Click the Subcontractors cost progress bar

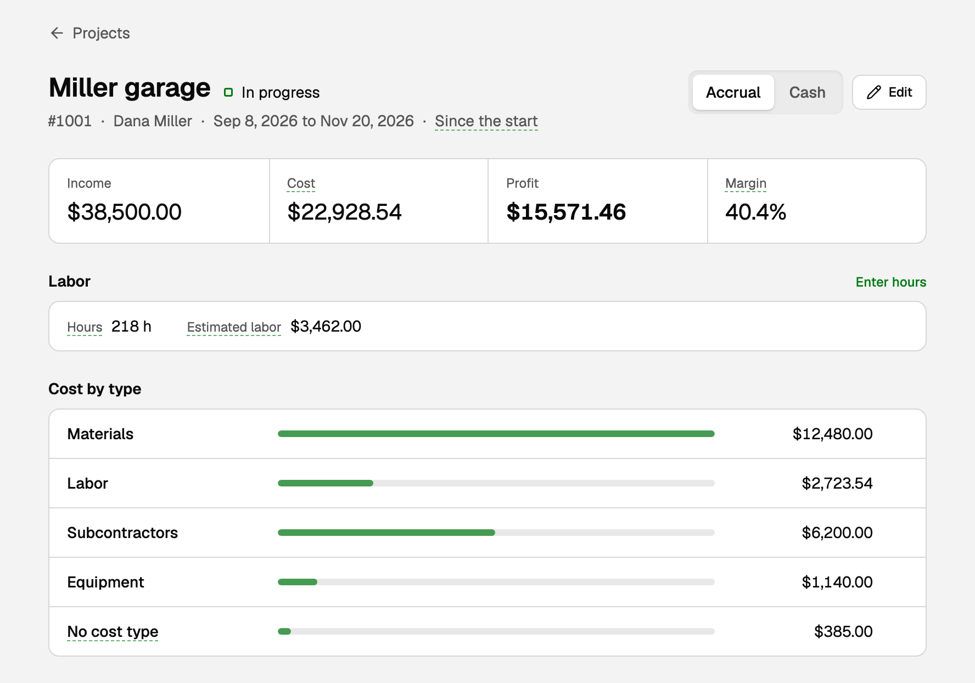pos(496,533)
